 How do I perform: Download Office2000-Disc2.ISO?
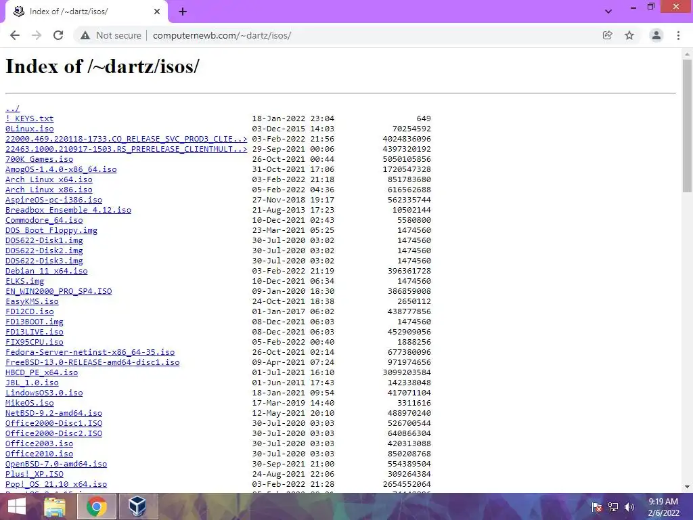click(53, 434)
